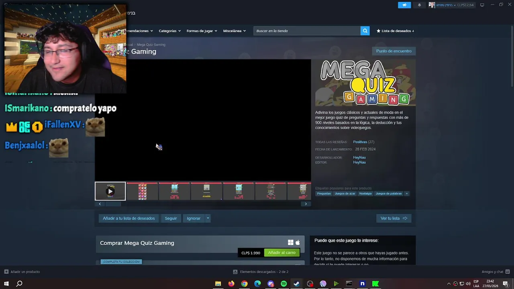Viewport: 514px width, 289px height.
Task: Click the Seguir button
Action: (171, 218)
